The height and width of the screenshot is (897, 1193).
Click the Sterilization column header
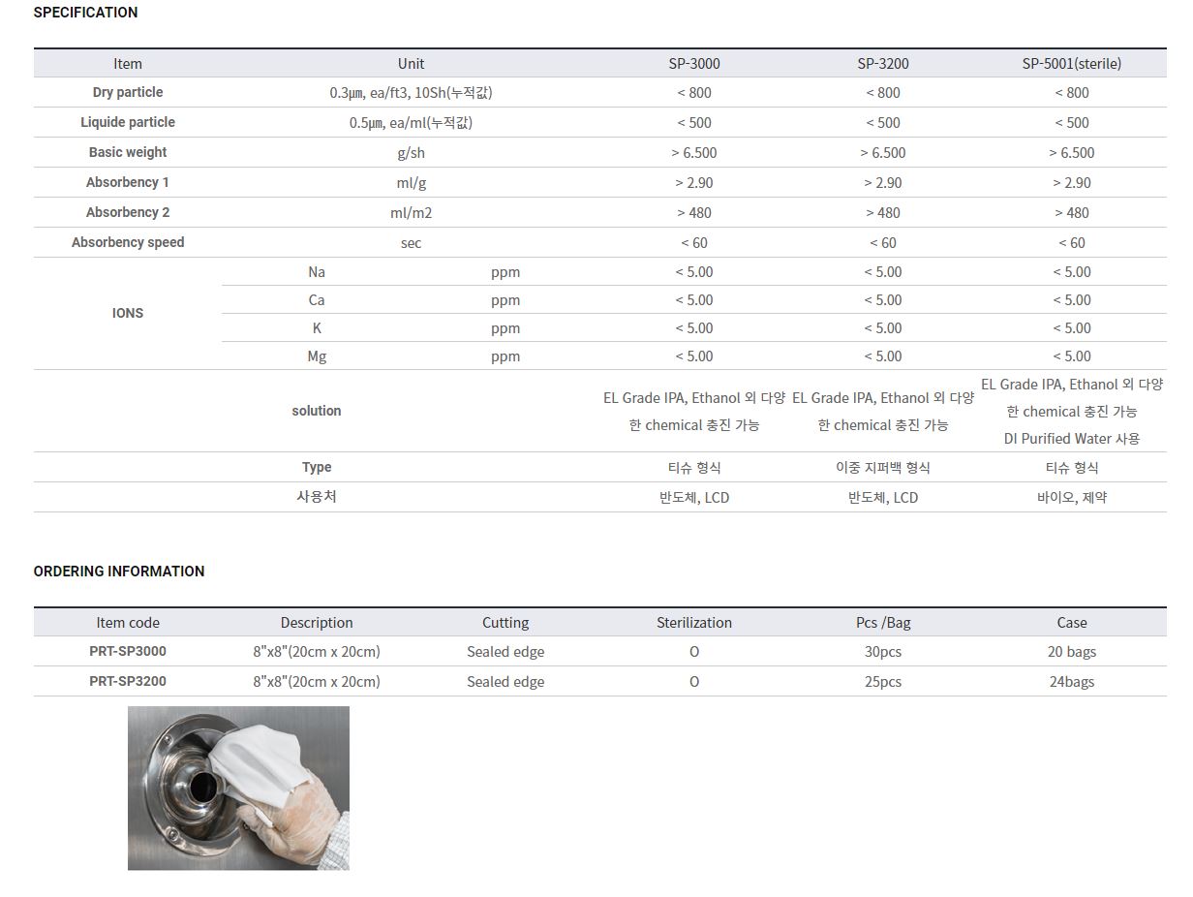pyautogui.click(x=694, y=623)
